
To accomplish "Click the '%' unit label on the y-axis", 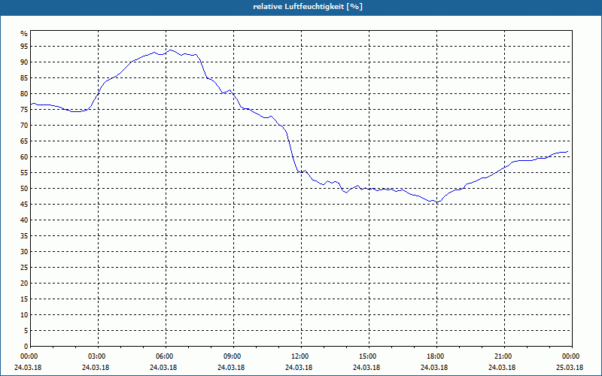I will 24,34.
